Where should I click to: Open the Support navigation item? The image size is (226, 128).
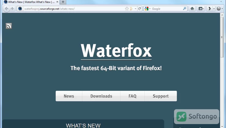[x=161, y=96]
